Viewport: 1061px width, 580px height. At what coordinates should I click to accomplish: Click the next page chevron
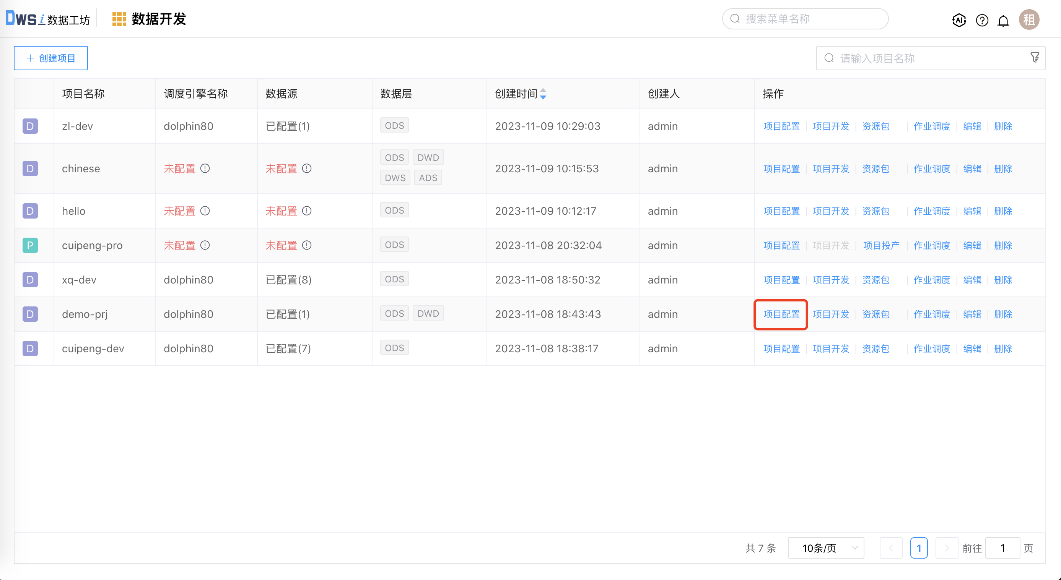(x=947, y=548)
